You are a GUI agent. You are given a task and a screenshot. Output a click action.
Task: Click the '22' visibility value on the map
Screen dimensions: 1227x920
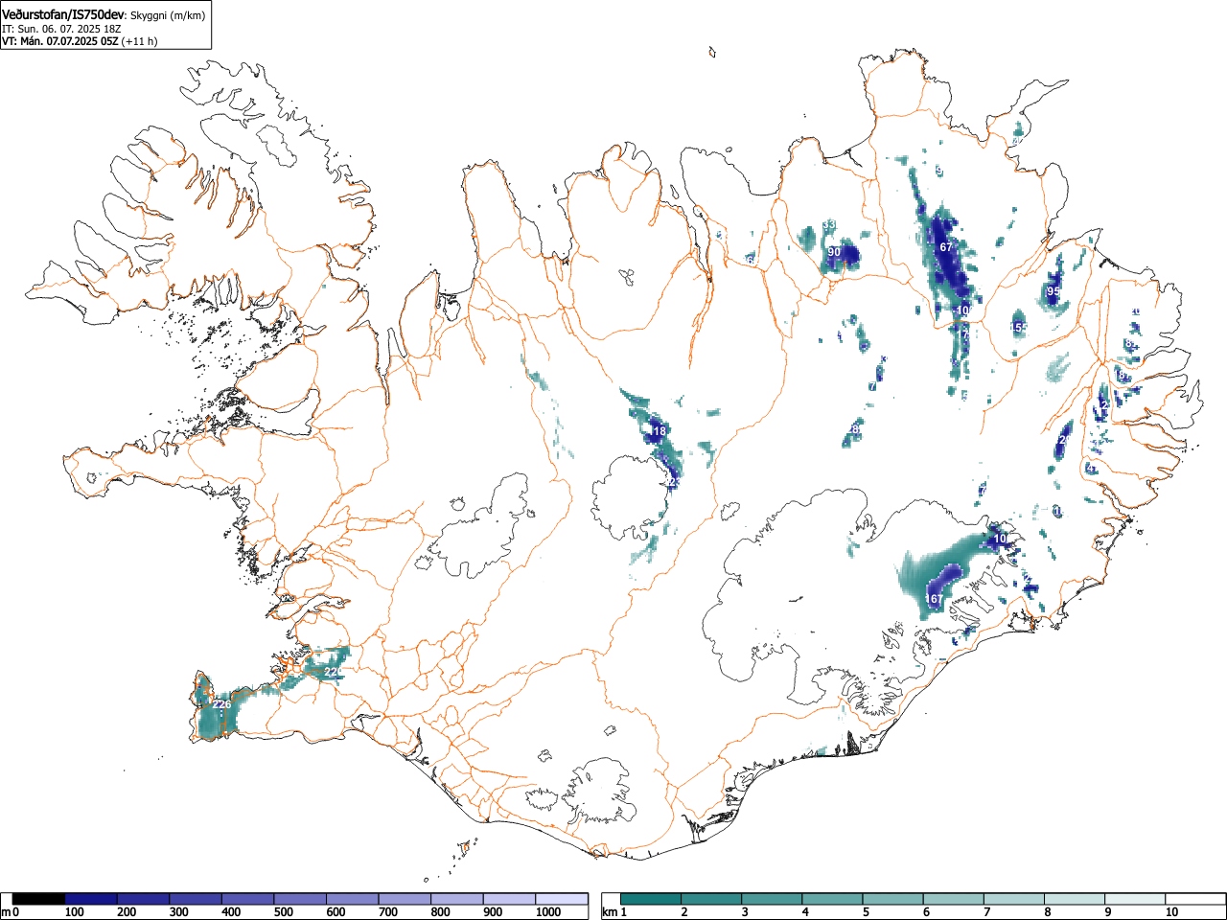pos(331,672)
